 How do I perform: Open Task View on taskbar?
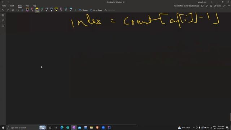(56, 127)
